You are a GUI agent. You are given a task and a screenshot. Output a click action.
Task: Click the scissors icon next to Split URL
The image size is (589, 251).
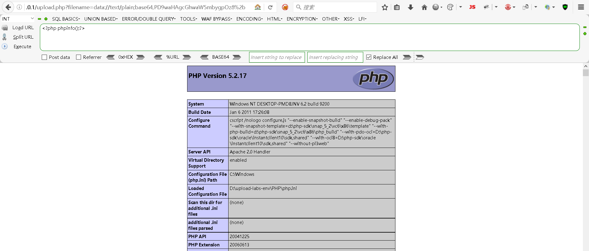[4, 37]
